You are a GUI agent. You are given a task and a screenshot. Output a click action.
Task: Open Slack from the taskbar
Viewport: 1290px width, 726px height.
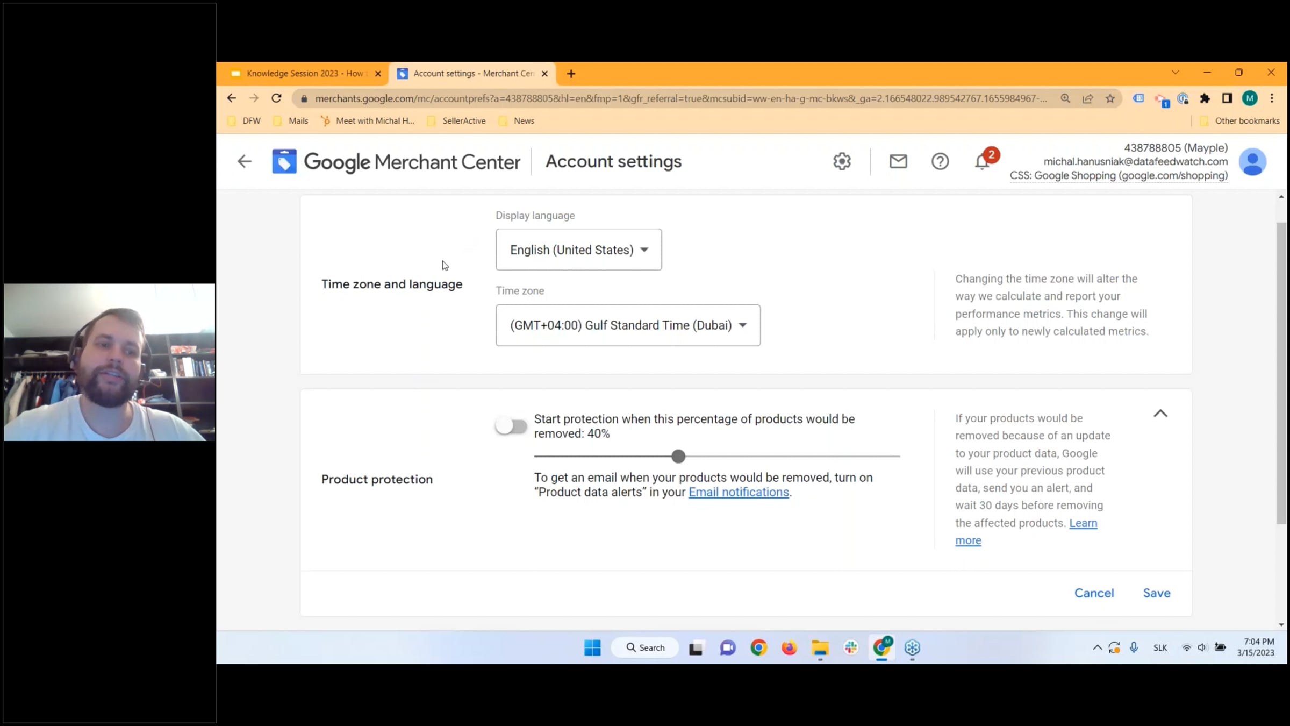point(851,647)
